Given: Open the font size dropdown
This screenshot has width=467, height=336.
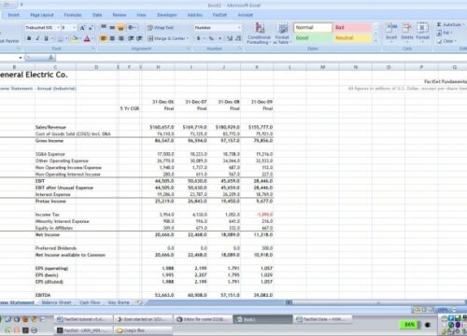Looking at the screenshot, I should [x=74, y=28].
